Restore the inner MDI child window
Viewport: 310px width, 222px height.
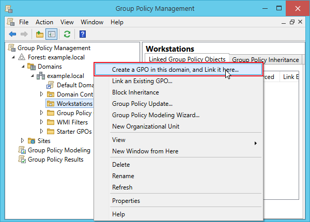pyautogui.click(x=292, y=22)
